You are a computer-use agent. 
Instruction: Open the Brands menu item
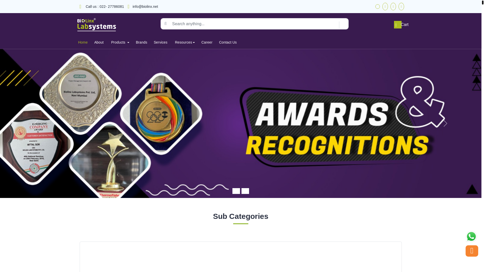pos(141,42)
